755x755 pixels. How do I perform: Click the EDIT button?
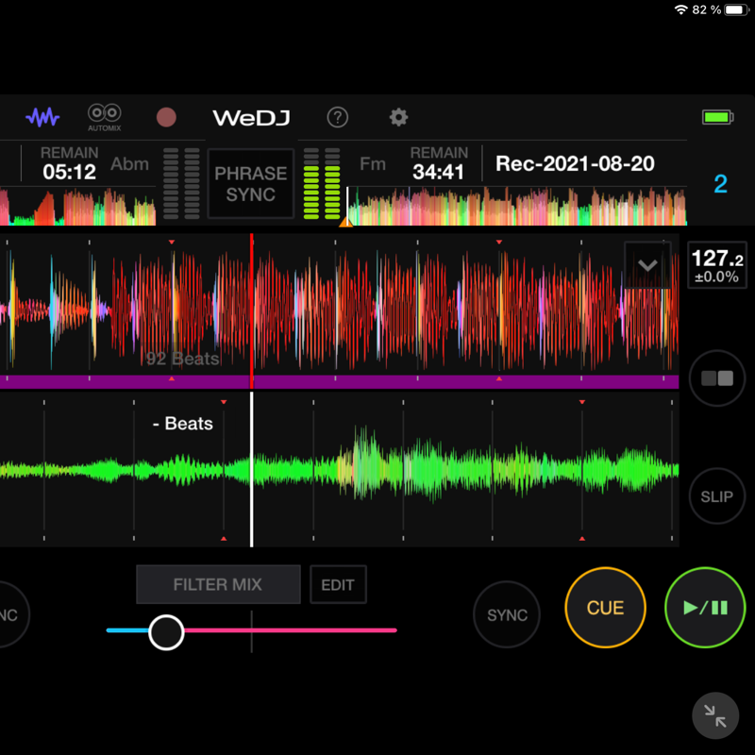coord(338,584)
